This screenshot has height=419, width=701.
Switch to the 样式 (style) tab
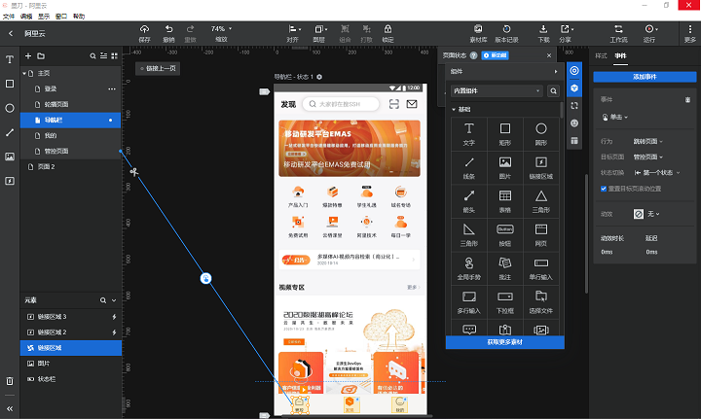point(601,55)
